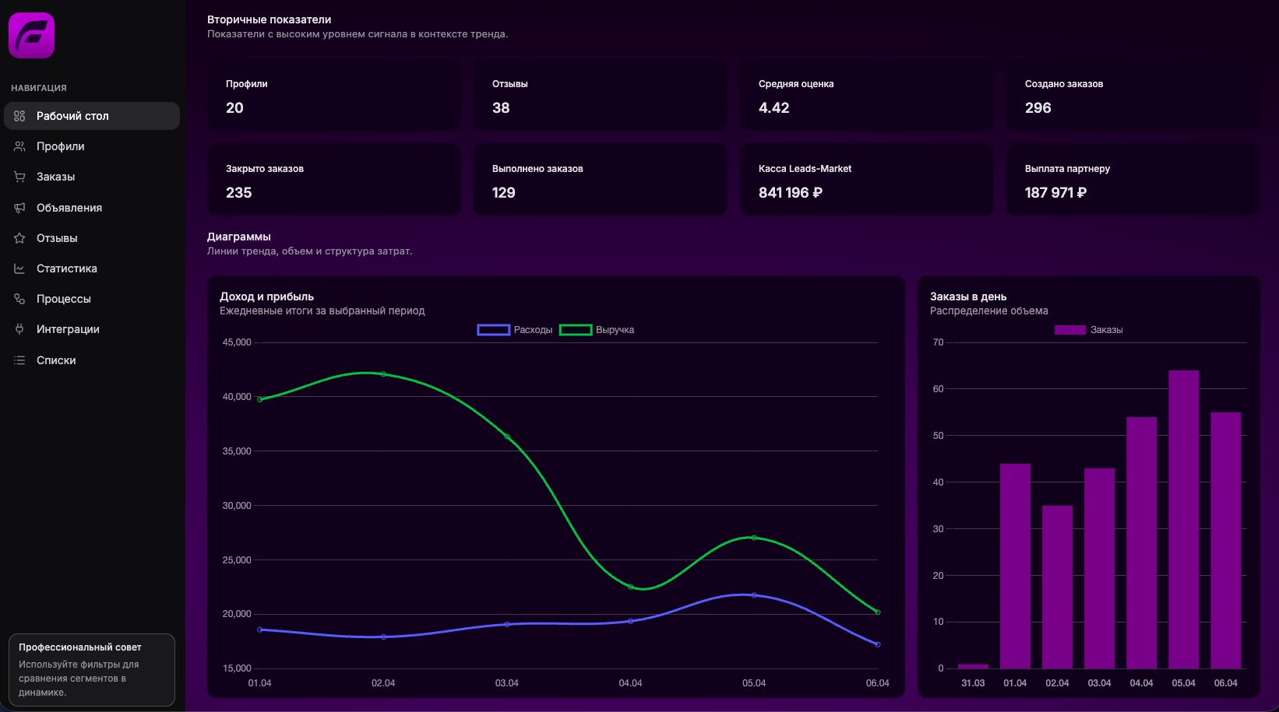Click the Выручка data point at 04.04
The height and width of the screenshot is (712, 1279).
tap(631, 587)
